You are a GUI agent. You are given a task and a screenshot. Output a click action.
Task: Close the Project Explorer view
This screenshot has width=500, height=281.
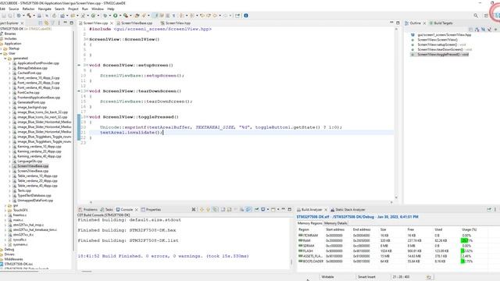click(22, 23)
